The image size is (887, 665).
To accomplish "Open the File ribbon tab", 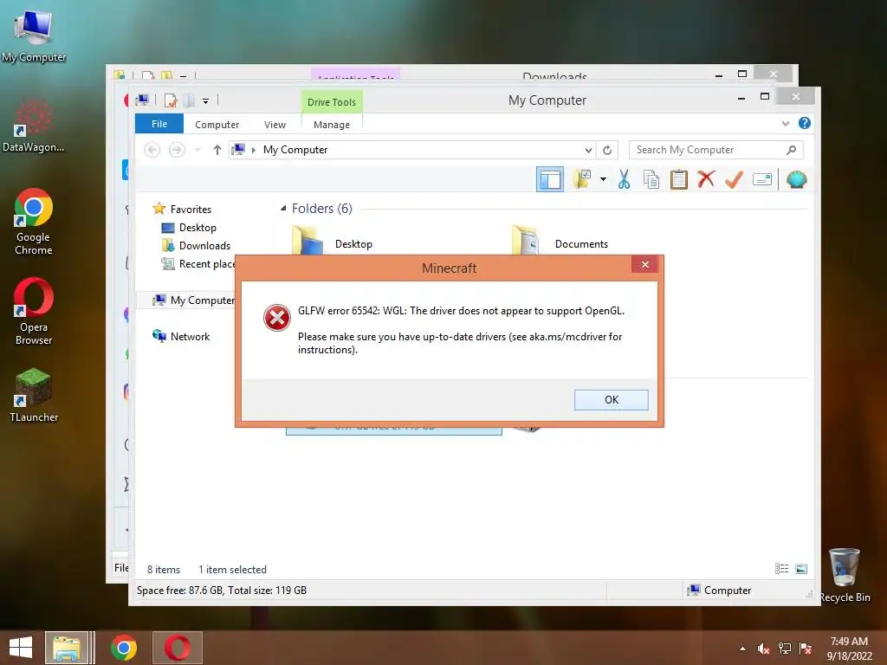I will click(159, 124).
